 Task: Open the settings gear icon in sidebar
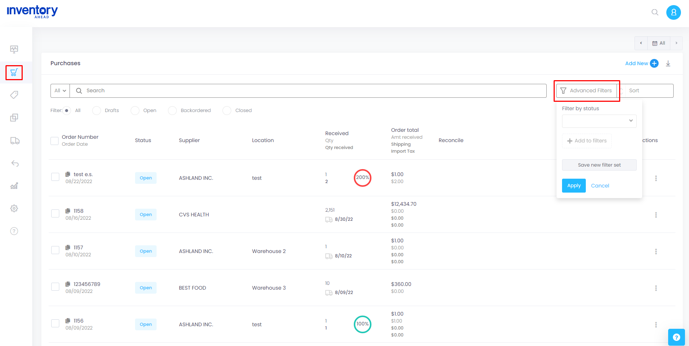[x=14, y=208]
